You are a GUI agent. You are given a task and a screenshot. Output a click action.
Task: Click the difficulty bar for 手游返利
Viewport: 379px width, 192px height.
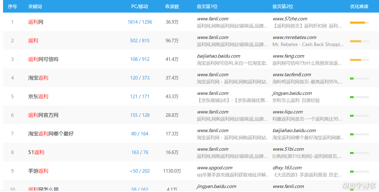tap(359, 172)
